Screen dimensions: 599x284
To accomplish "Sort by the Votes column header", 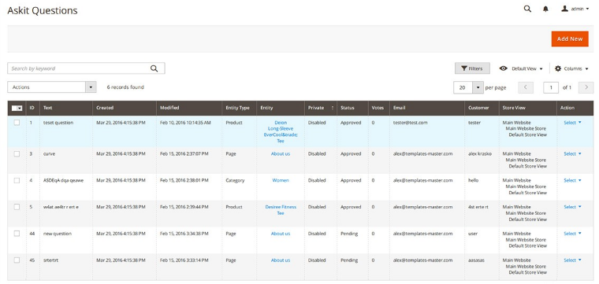I will point(378,108).
